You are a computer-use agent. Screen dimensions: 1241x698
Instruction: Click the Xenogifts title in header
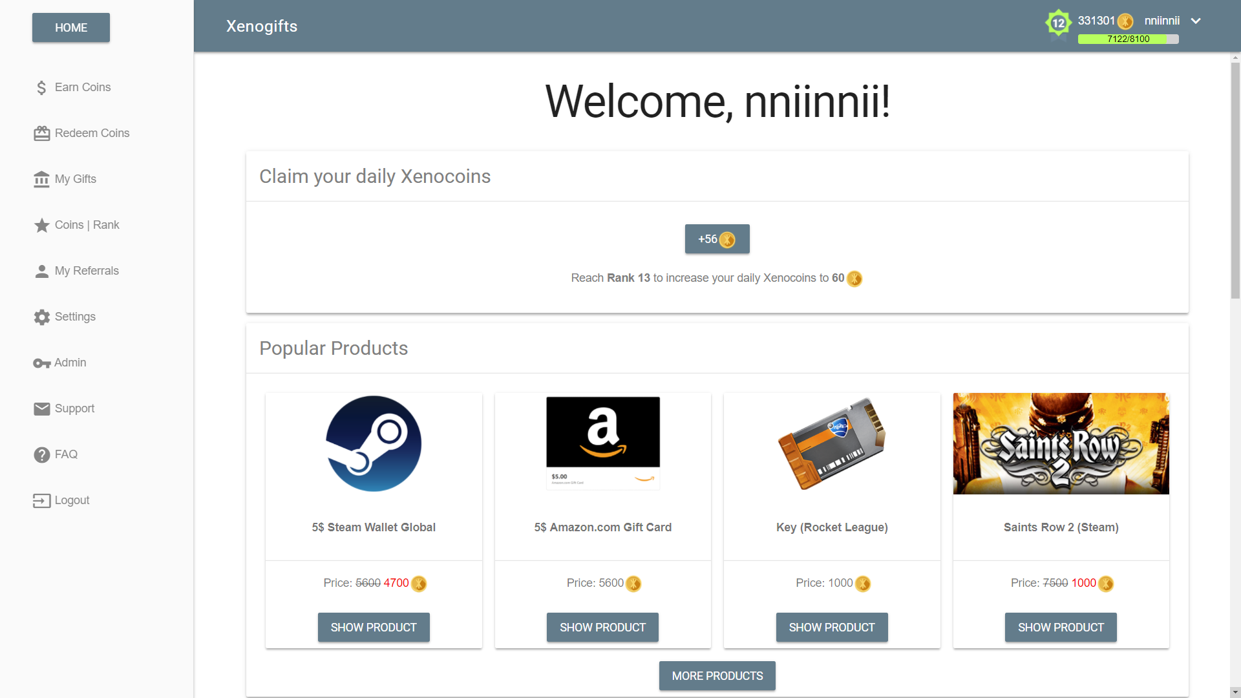(262, 26)
